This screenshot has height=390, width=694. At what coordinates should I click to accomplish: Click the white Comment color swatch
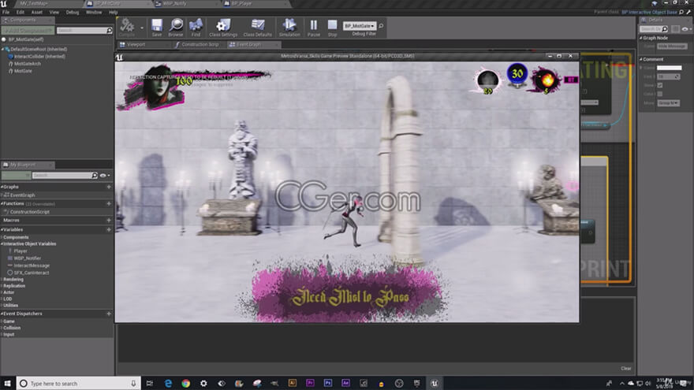tap(669, 68)
